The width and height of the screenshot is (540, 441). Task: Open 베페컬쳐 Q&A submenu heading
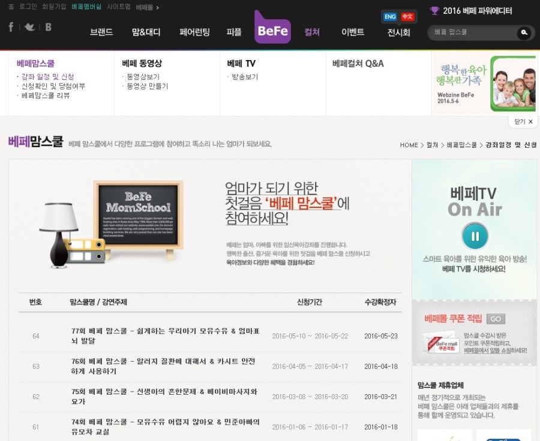coord(358,64)
